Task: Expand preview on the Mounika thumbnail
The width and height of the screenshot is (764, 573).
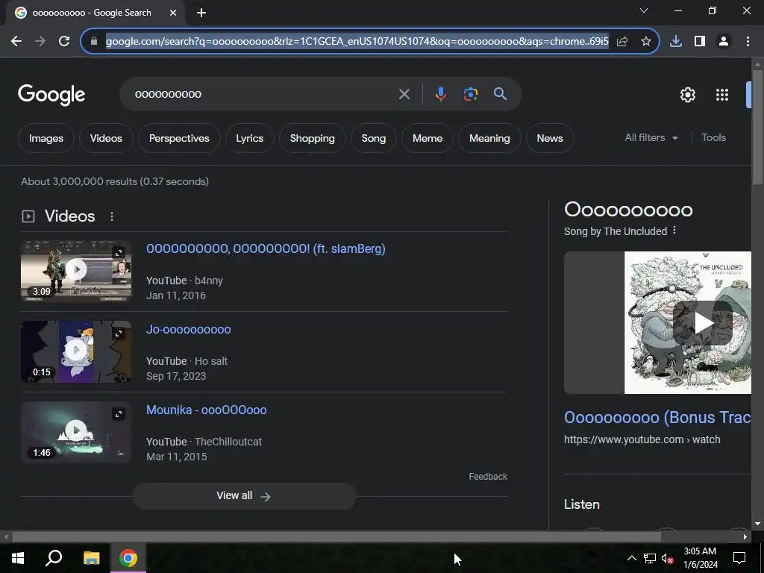Action: point(119,413)
